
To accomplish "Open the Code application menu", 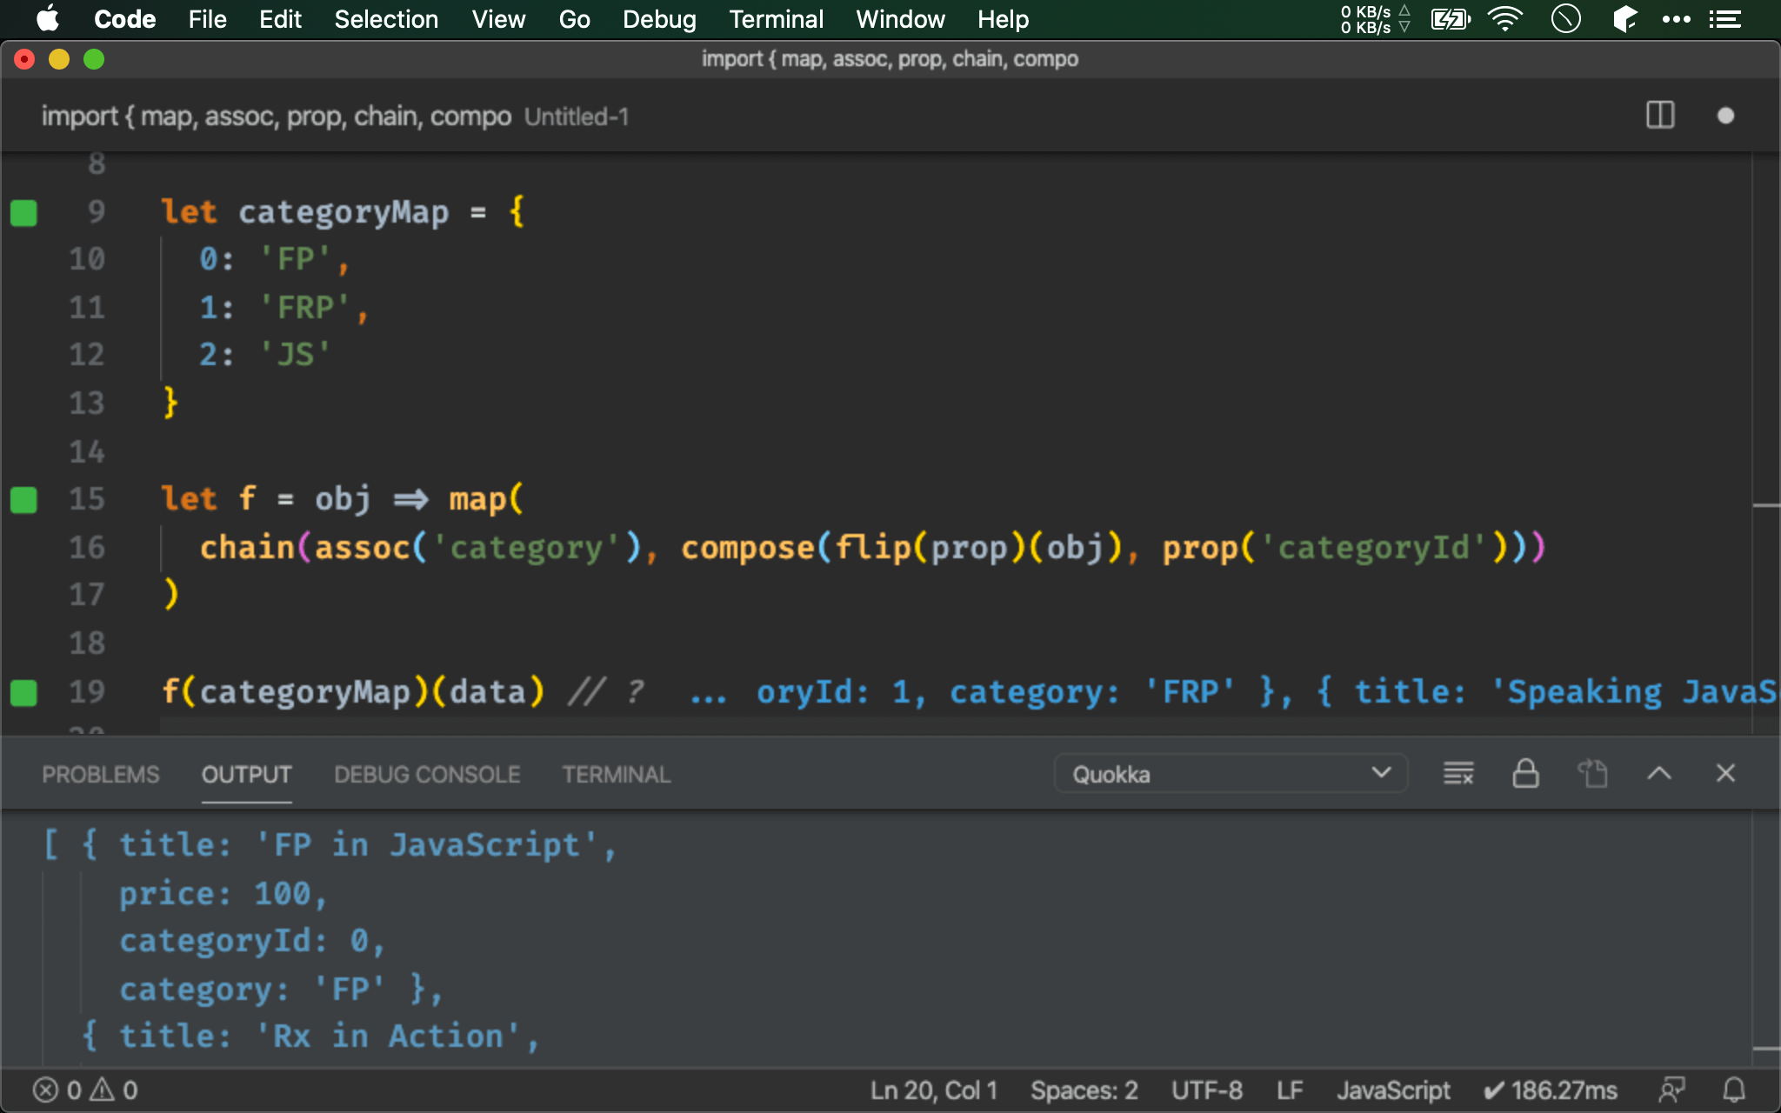I will pos(124,19).
